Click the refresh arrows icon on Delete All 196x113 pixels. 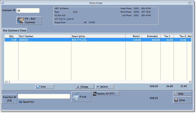click(x=95, y=94)
